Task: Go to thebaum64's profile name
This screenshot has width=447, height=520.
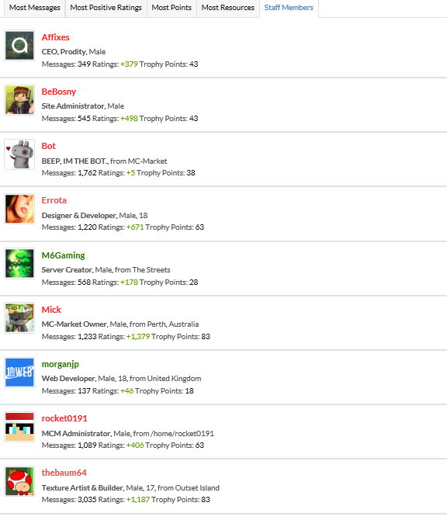Action: click(64, 473)
